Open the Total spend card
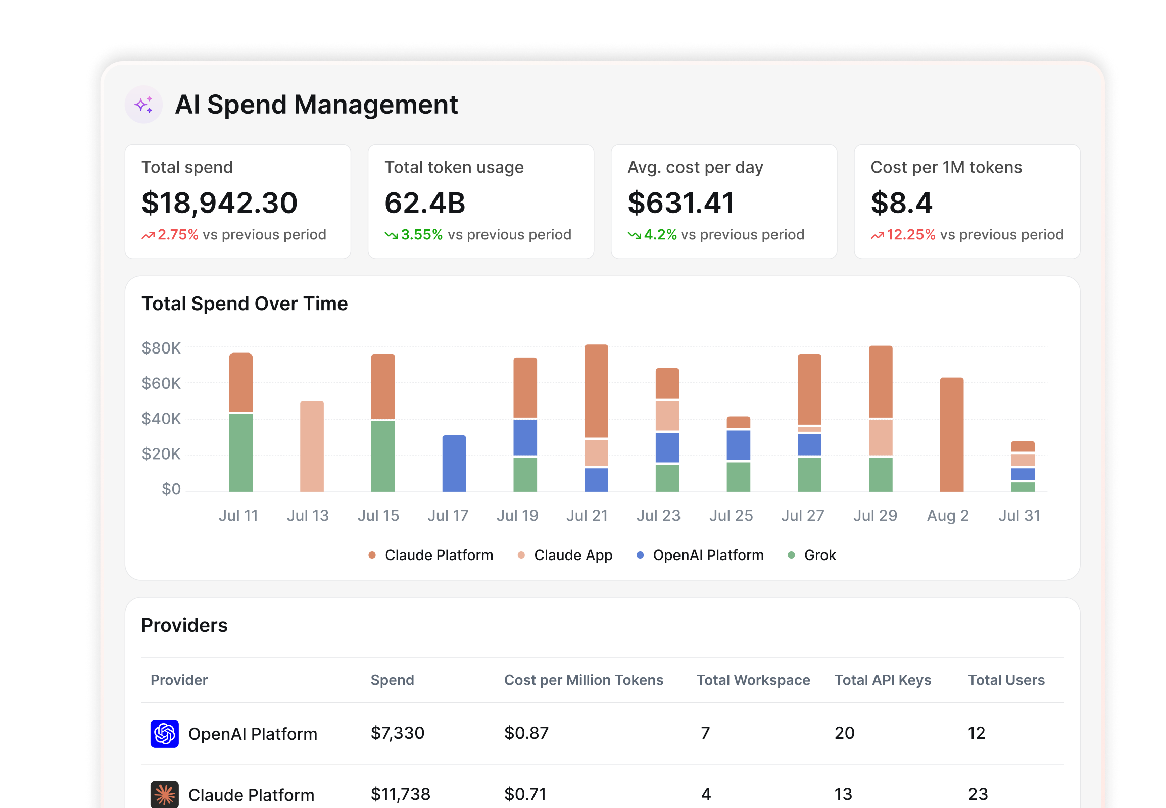Screen dimensions: 1166x808 pyautogui.click(x=237, y=201)
